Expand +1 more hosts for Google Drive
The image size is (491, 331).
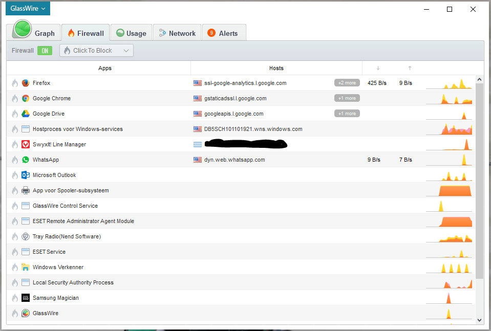click(347, 114)
